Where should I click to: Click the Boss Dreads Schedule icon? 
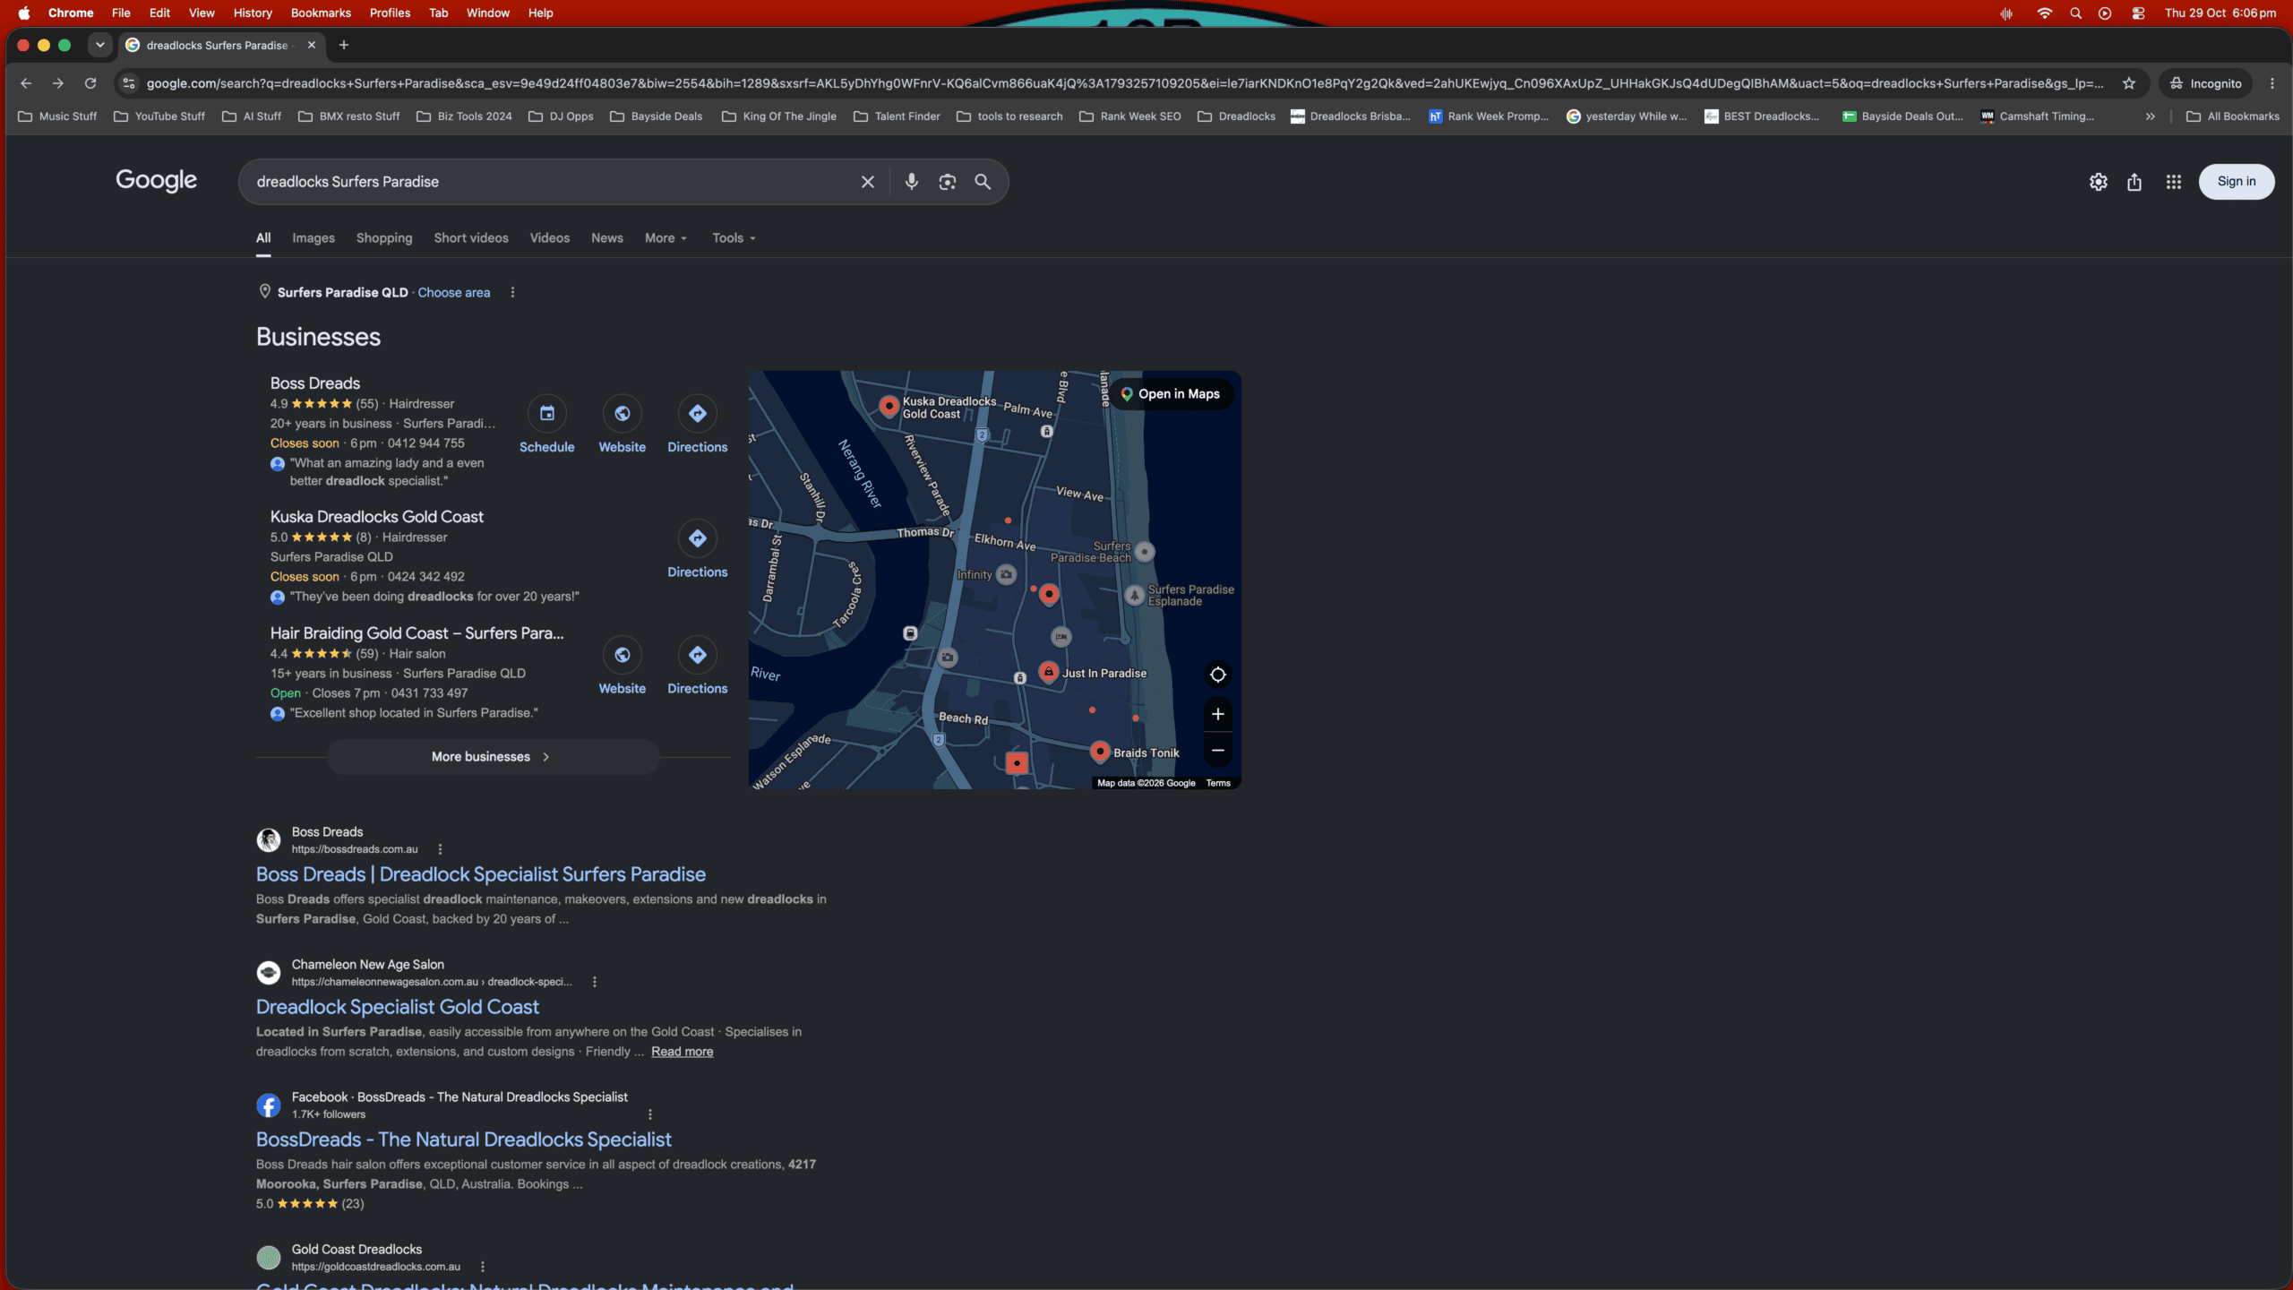(x=546, y=413)
